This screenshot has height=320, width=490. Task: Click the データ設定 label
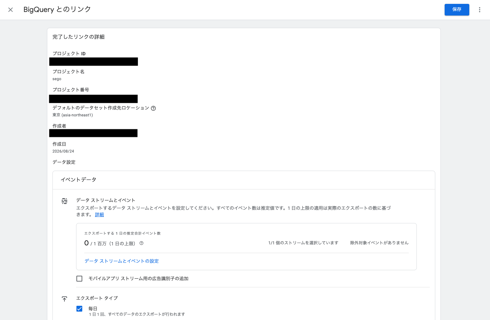point(64,162)
